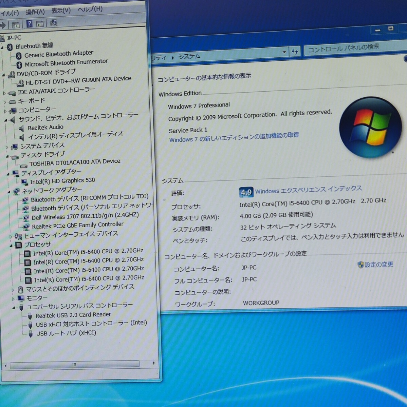This screenshot has height=407, width=407.
Task: Click the DVD/CD-ROM ドライブ drive icon
Action: (x=11, y=74)
